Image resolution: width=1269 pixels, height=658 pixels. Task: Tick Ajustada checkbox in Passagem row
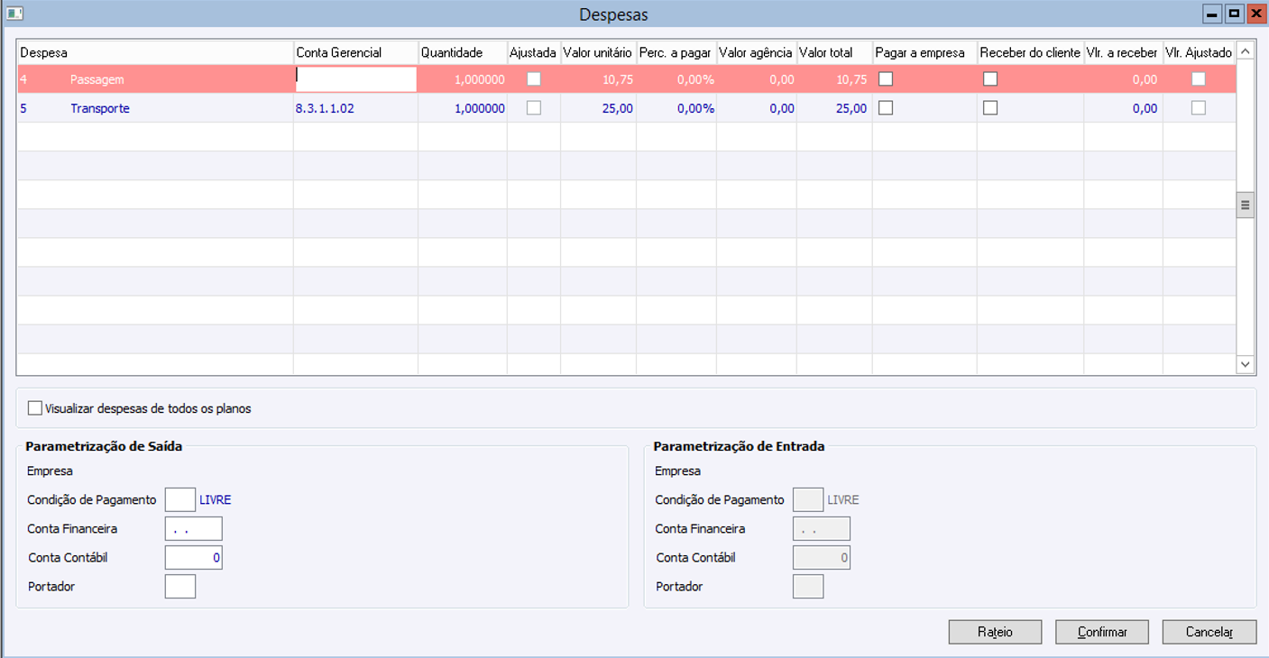534,79
